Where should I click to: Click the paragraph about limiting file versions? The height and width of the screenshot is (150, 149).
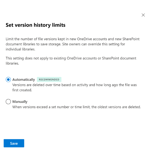pos(73,44)
